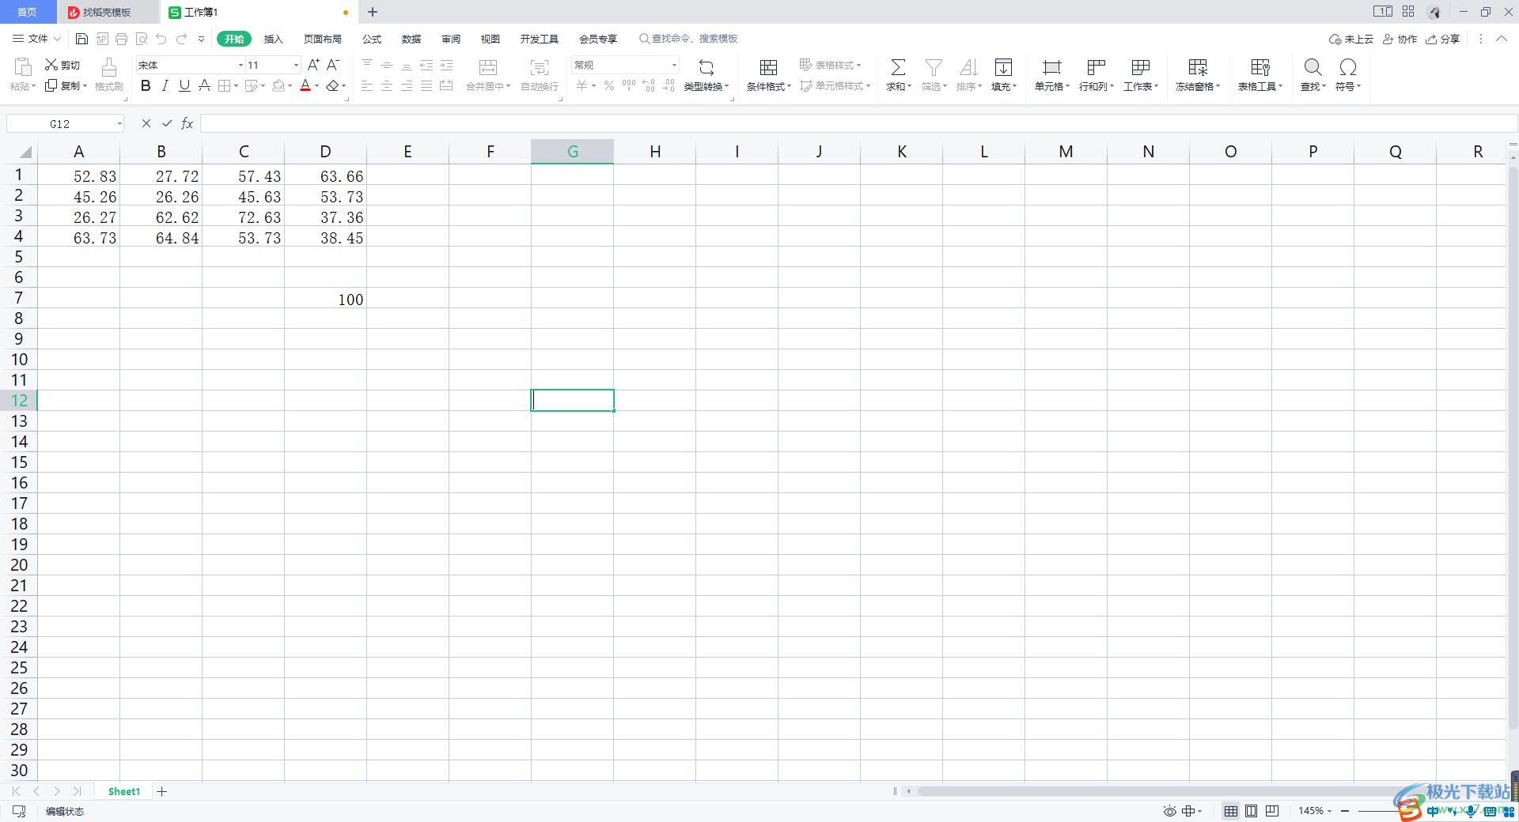Toggle Underline formatting
1519x822 pixels.
[184, 85]
